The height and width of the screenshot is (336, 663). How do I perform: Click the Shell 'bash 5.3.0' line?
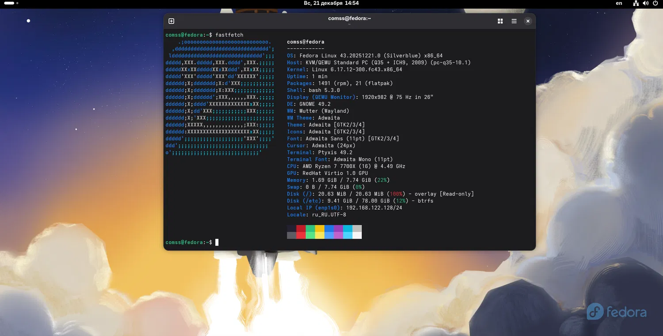tap(313, 91)
